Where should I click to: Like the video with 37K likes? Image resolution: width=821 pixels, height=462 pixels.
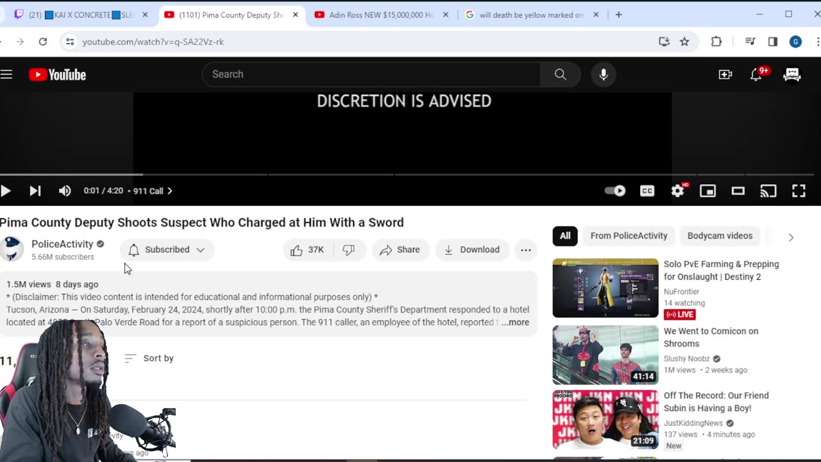(307, 250)
